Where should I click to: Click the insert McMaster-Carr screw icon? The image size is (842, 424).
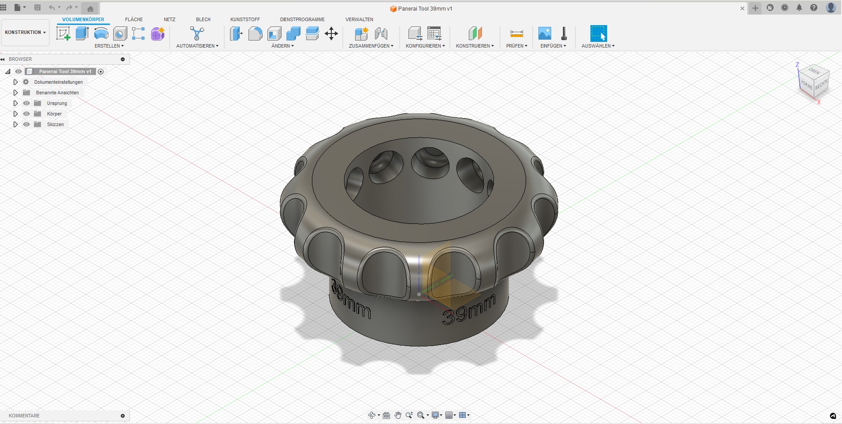tap(564, 33)
